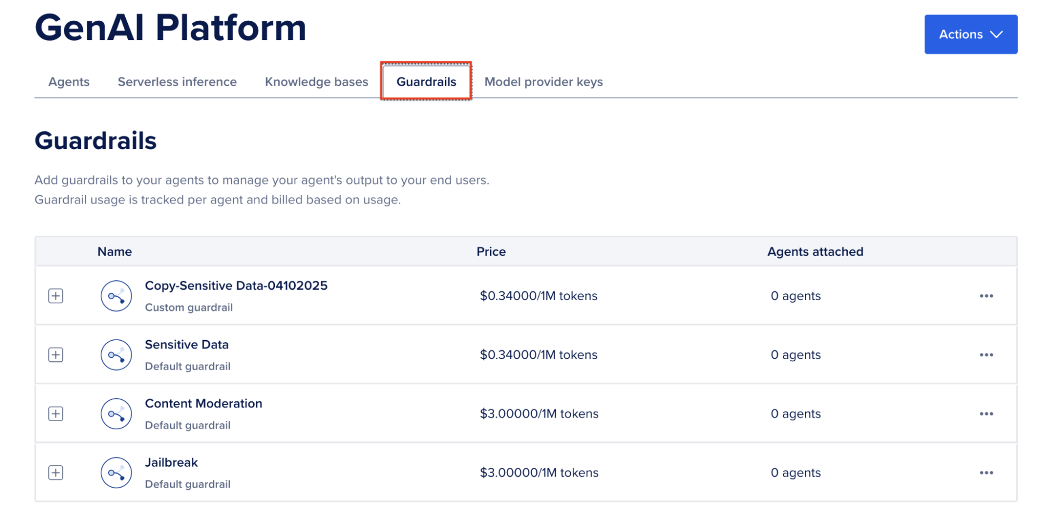Click the Price column header
Screen dimensions: 1039x527
[491, 251]
